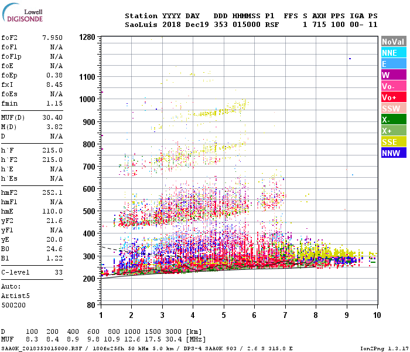Click the fxI value 8.45

pos(54,85)
